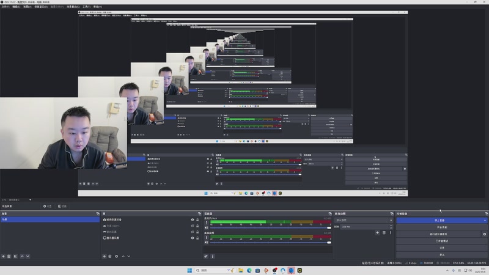This screenshot has height=275, width=489.
Task: Open the audio mixer footer menu dots
Action: [213, 256]
